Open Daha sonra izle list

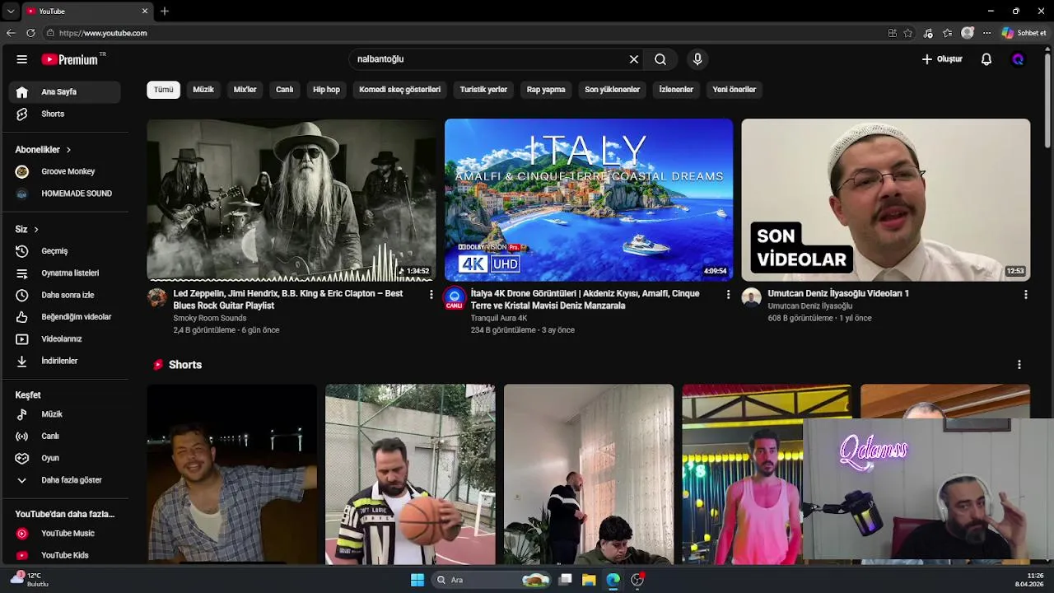pos(65,295)
